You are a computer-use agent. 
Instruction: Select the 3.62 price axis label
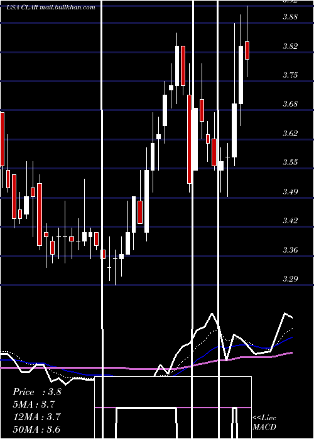[x=290, y=133]
